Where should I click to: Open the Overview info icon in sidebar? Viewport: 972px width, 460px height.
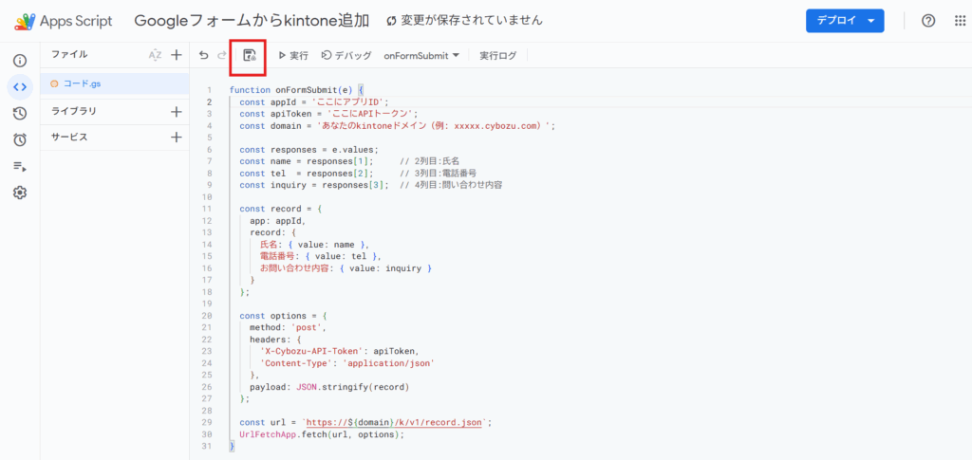(20, 61)
